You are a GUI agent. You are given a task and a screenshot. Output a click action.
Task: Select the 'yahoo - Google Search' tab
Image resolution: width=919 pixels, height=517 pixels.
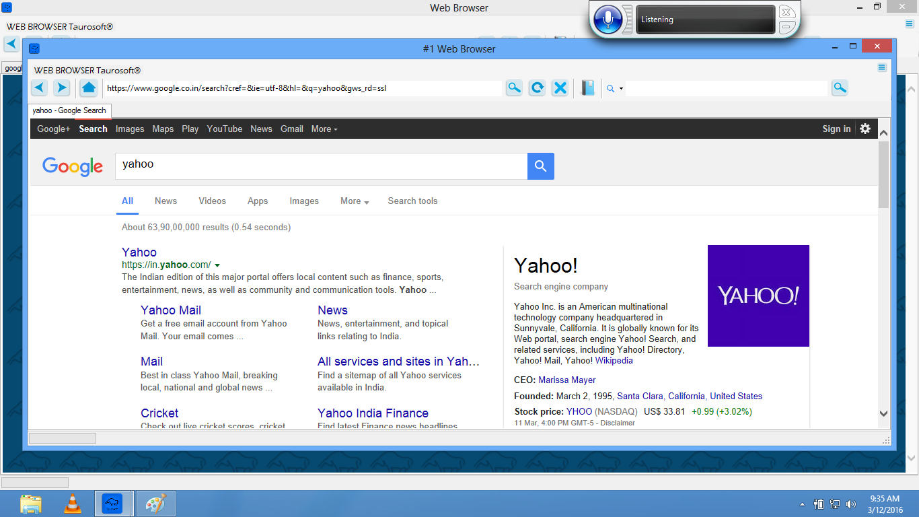[69, 110]
